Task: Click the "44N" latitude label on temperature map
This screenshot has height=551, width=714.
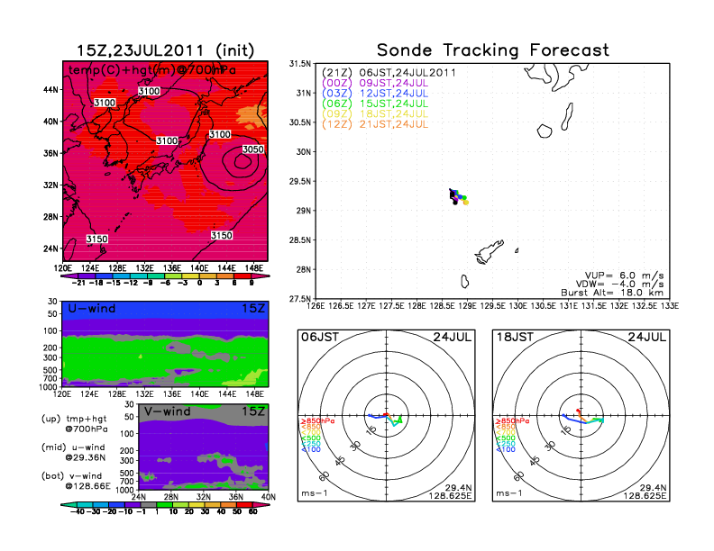Action: [x=51, y=89]
